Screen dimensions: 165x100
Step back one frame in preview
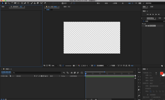click(x=150, y=14)
